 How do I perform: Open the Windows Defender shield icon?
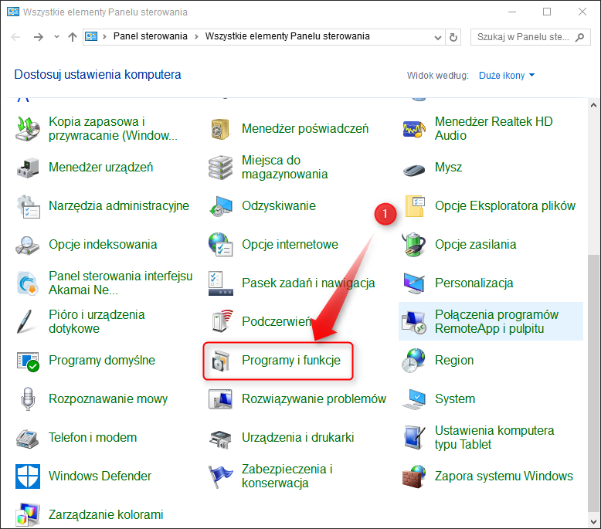click(28, 476)
